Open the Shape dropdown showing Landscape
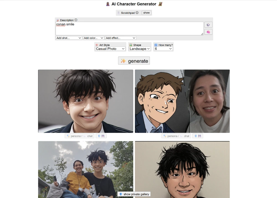 tap(140, 49)
